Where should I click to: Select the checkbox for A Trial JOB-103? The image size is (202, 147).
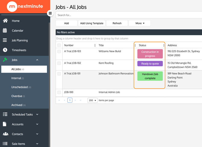59,52
